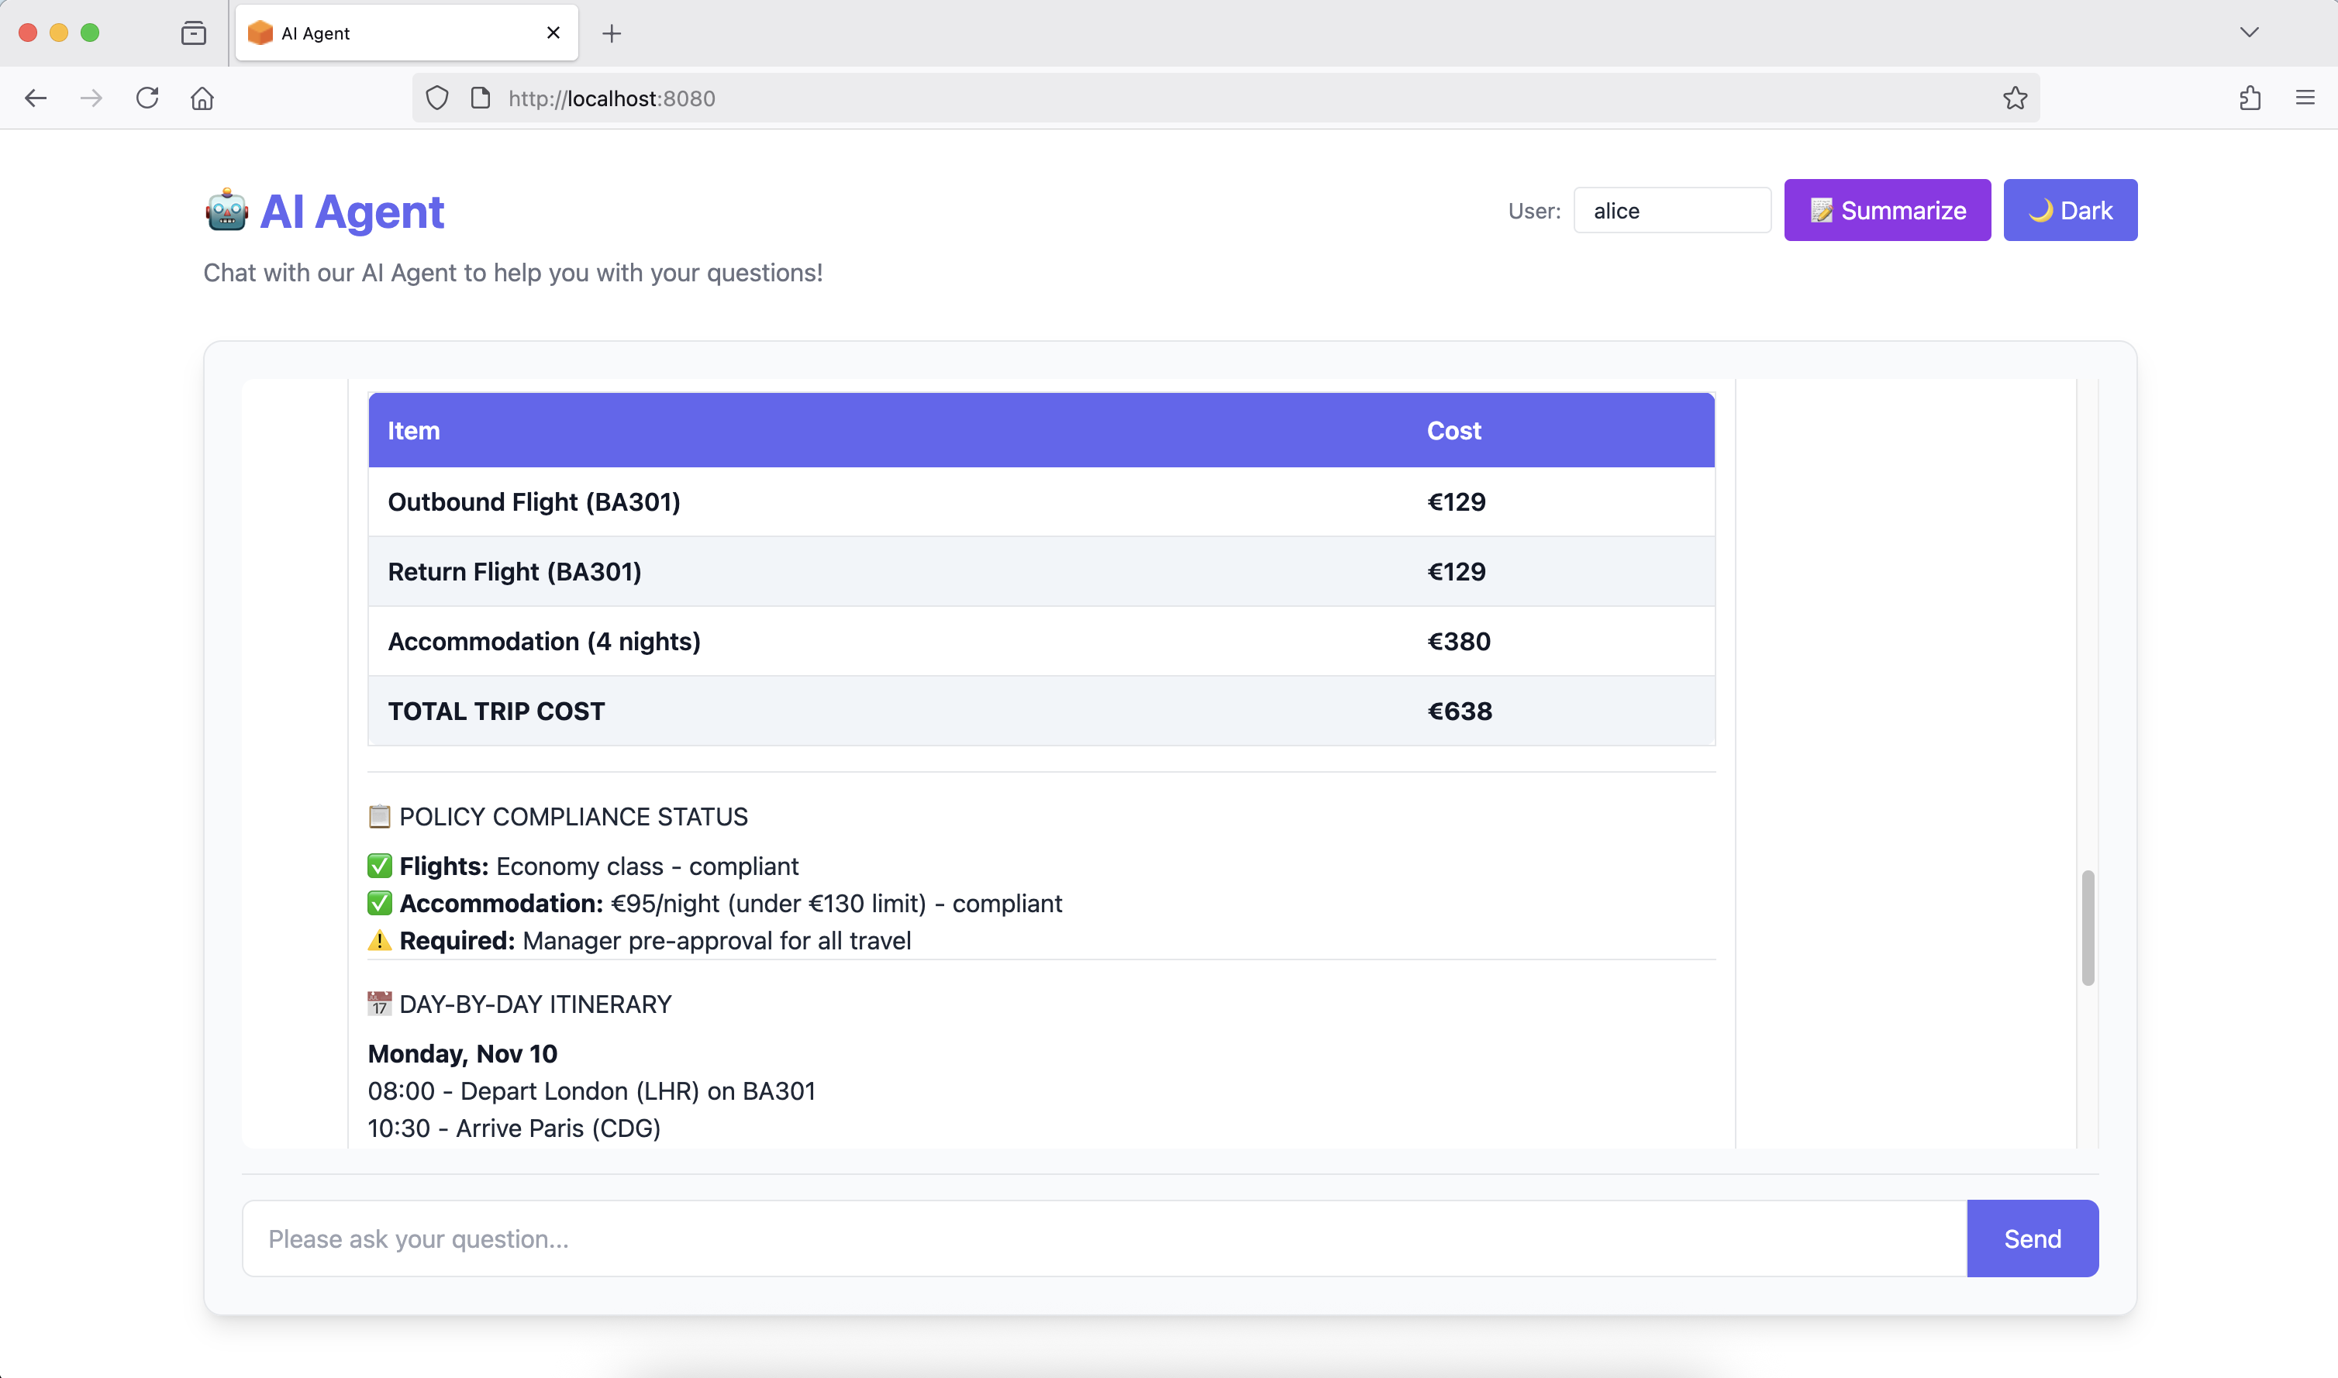Click the localhost:8080 address bar
The width and height of the screenshot is (2338, 1378).
[1207, 98]
